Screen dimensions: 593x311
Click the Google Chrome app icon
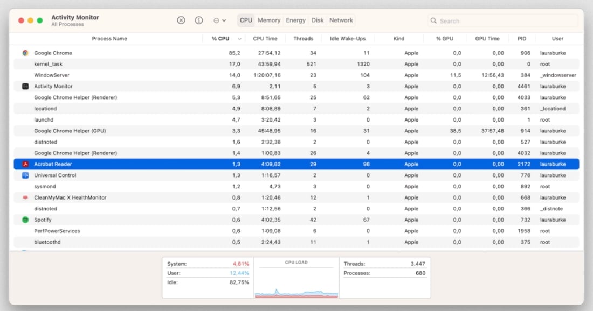click(25, 53)
